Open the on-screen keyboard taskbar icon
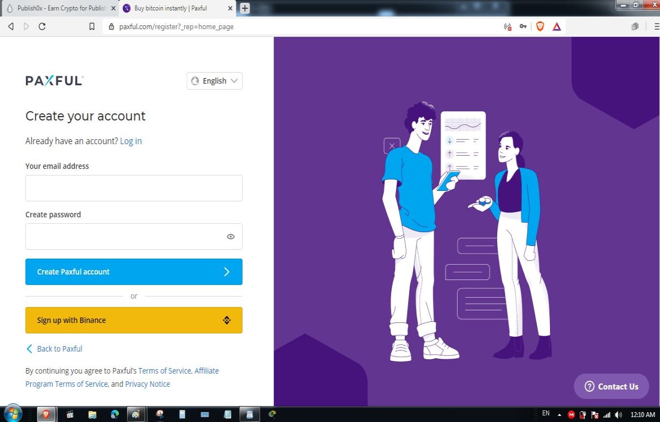Image resolution: width=660 pixels, height=422 pixels. [205, 414]
